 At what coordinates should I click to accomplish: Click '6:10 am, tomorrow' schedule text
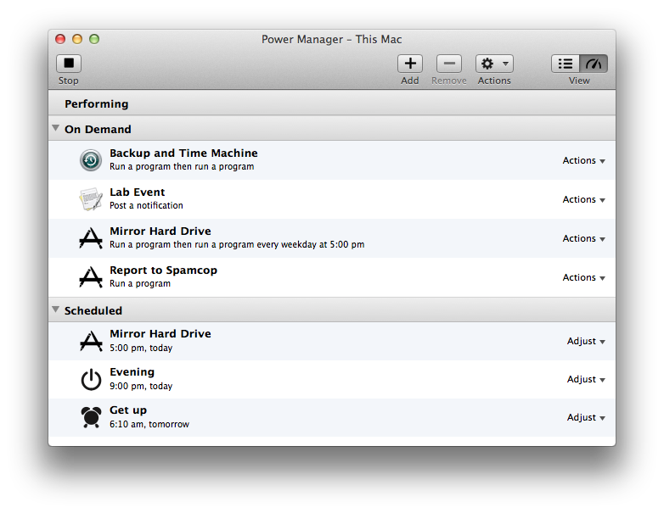click(149, 424)
